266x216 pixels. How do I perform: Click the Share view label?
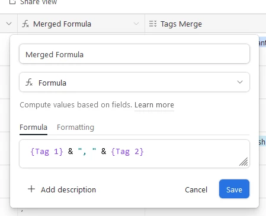click(39, 2)
